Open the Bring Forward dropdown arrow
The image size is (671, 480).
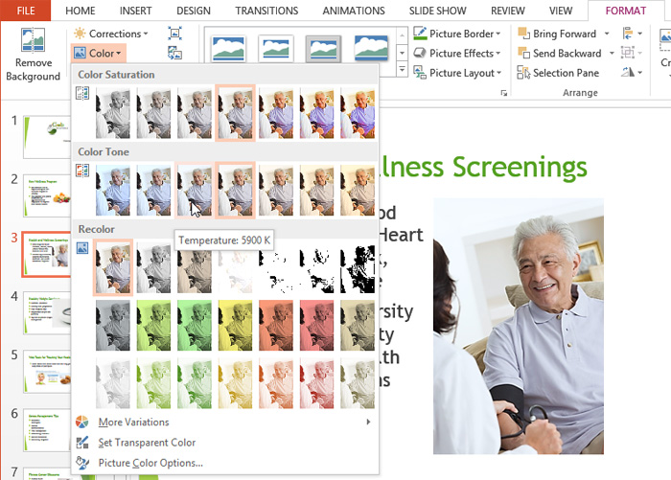tap(607, 34)
